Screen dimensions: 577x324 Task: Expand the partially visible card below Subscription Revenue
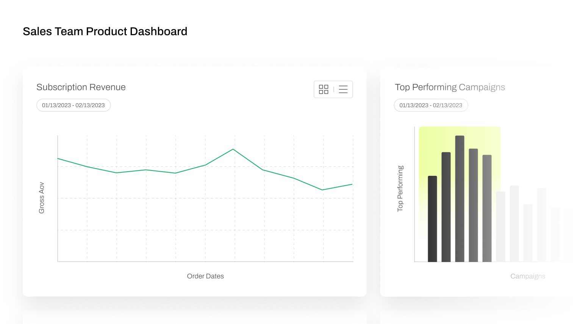[x=195, y=319]
